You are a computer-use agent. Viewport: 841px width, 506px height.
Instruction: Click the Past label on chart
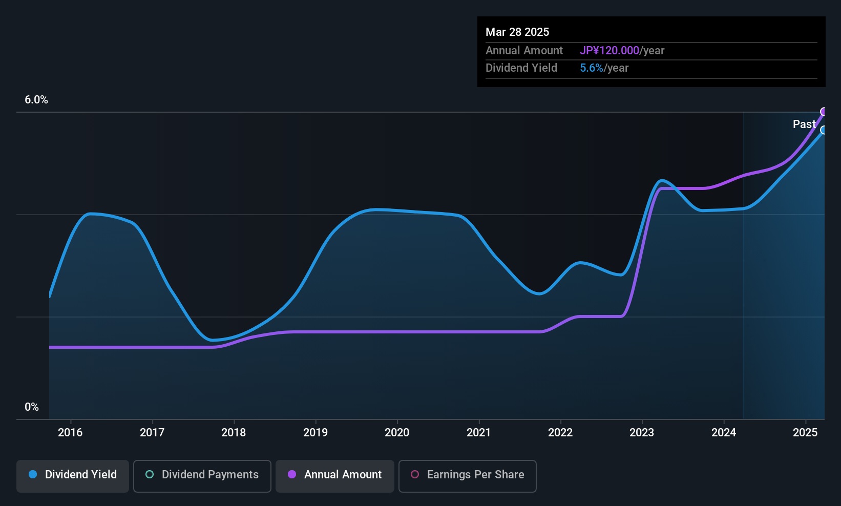tap(804, 124)
